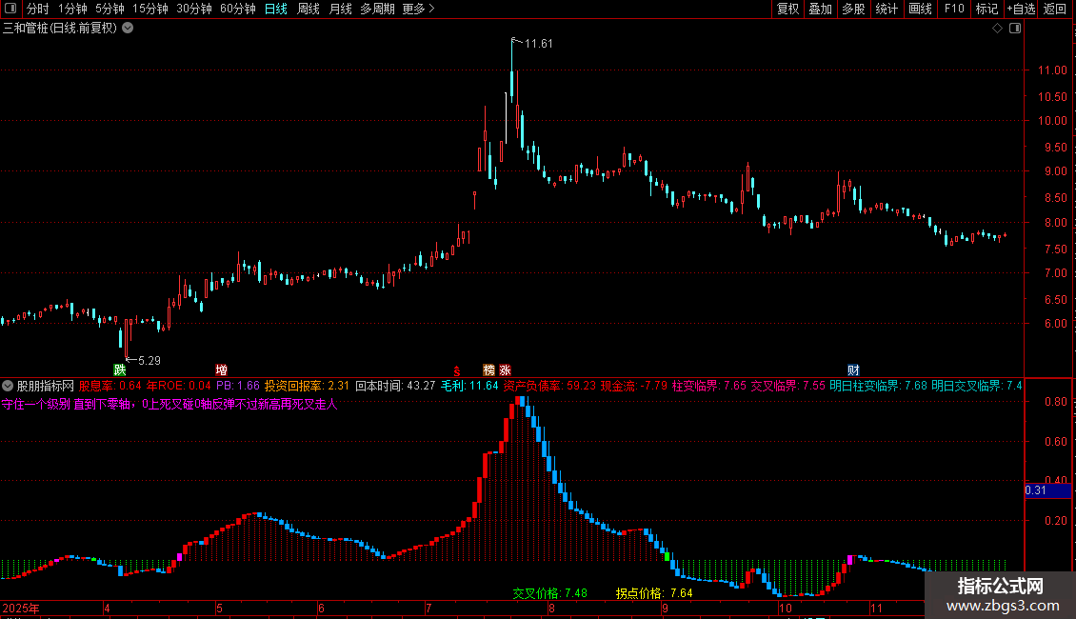Image resolution: width=1076 pixels, height=619 pixels.
Task: Open the 股朋指标网 indicator dropdown icon
Action: [x=8, y=386]
